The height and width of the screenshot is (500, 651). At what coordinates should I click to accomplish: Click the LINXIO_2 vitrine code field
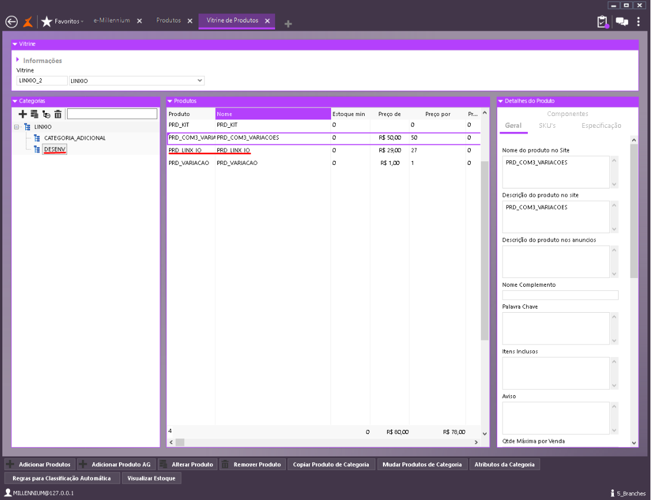click(x=41, y=81)
